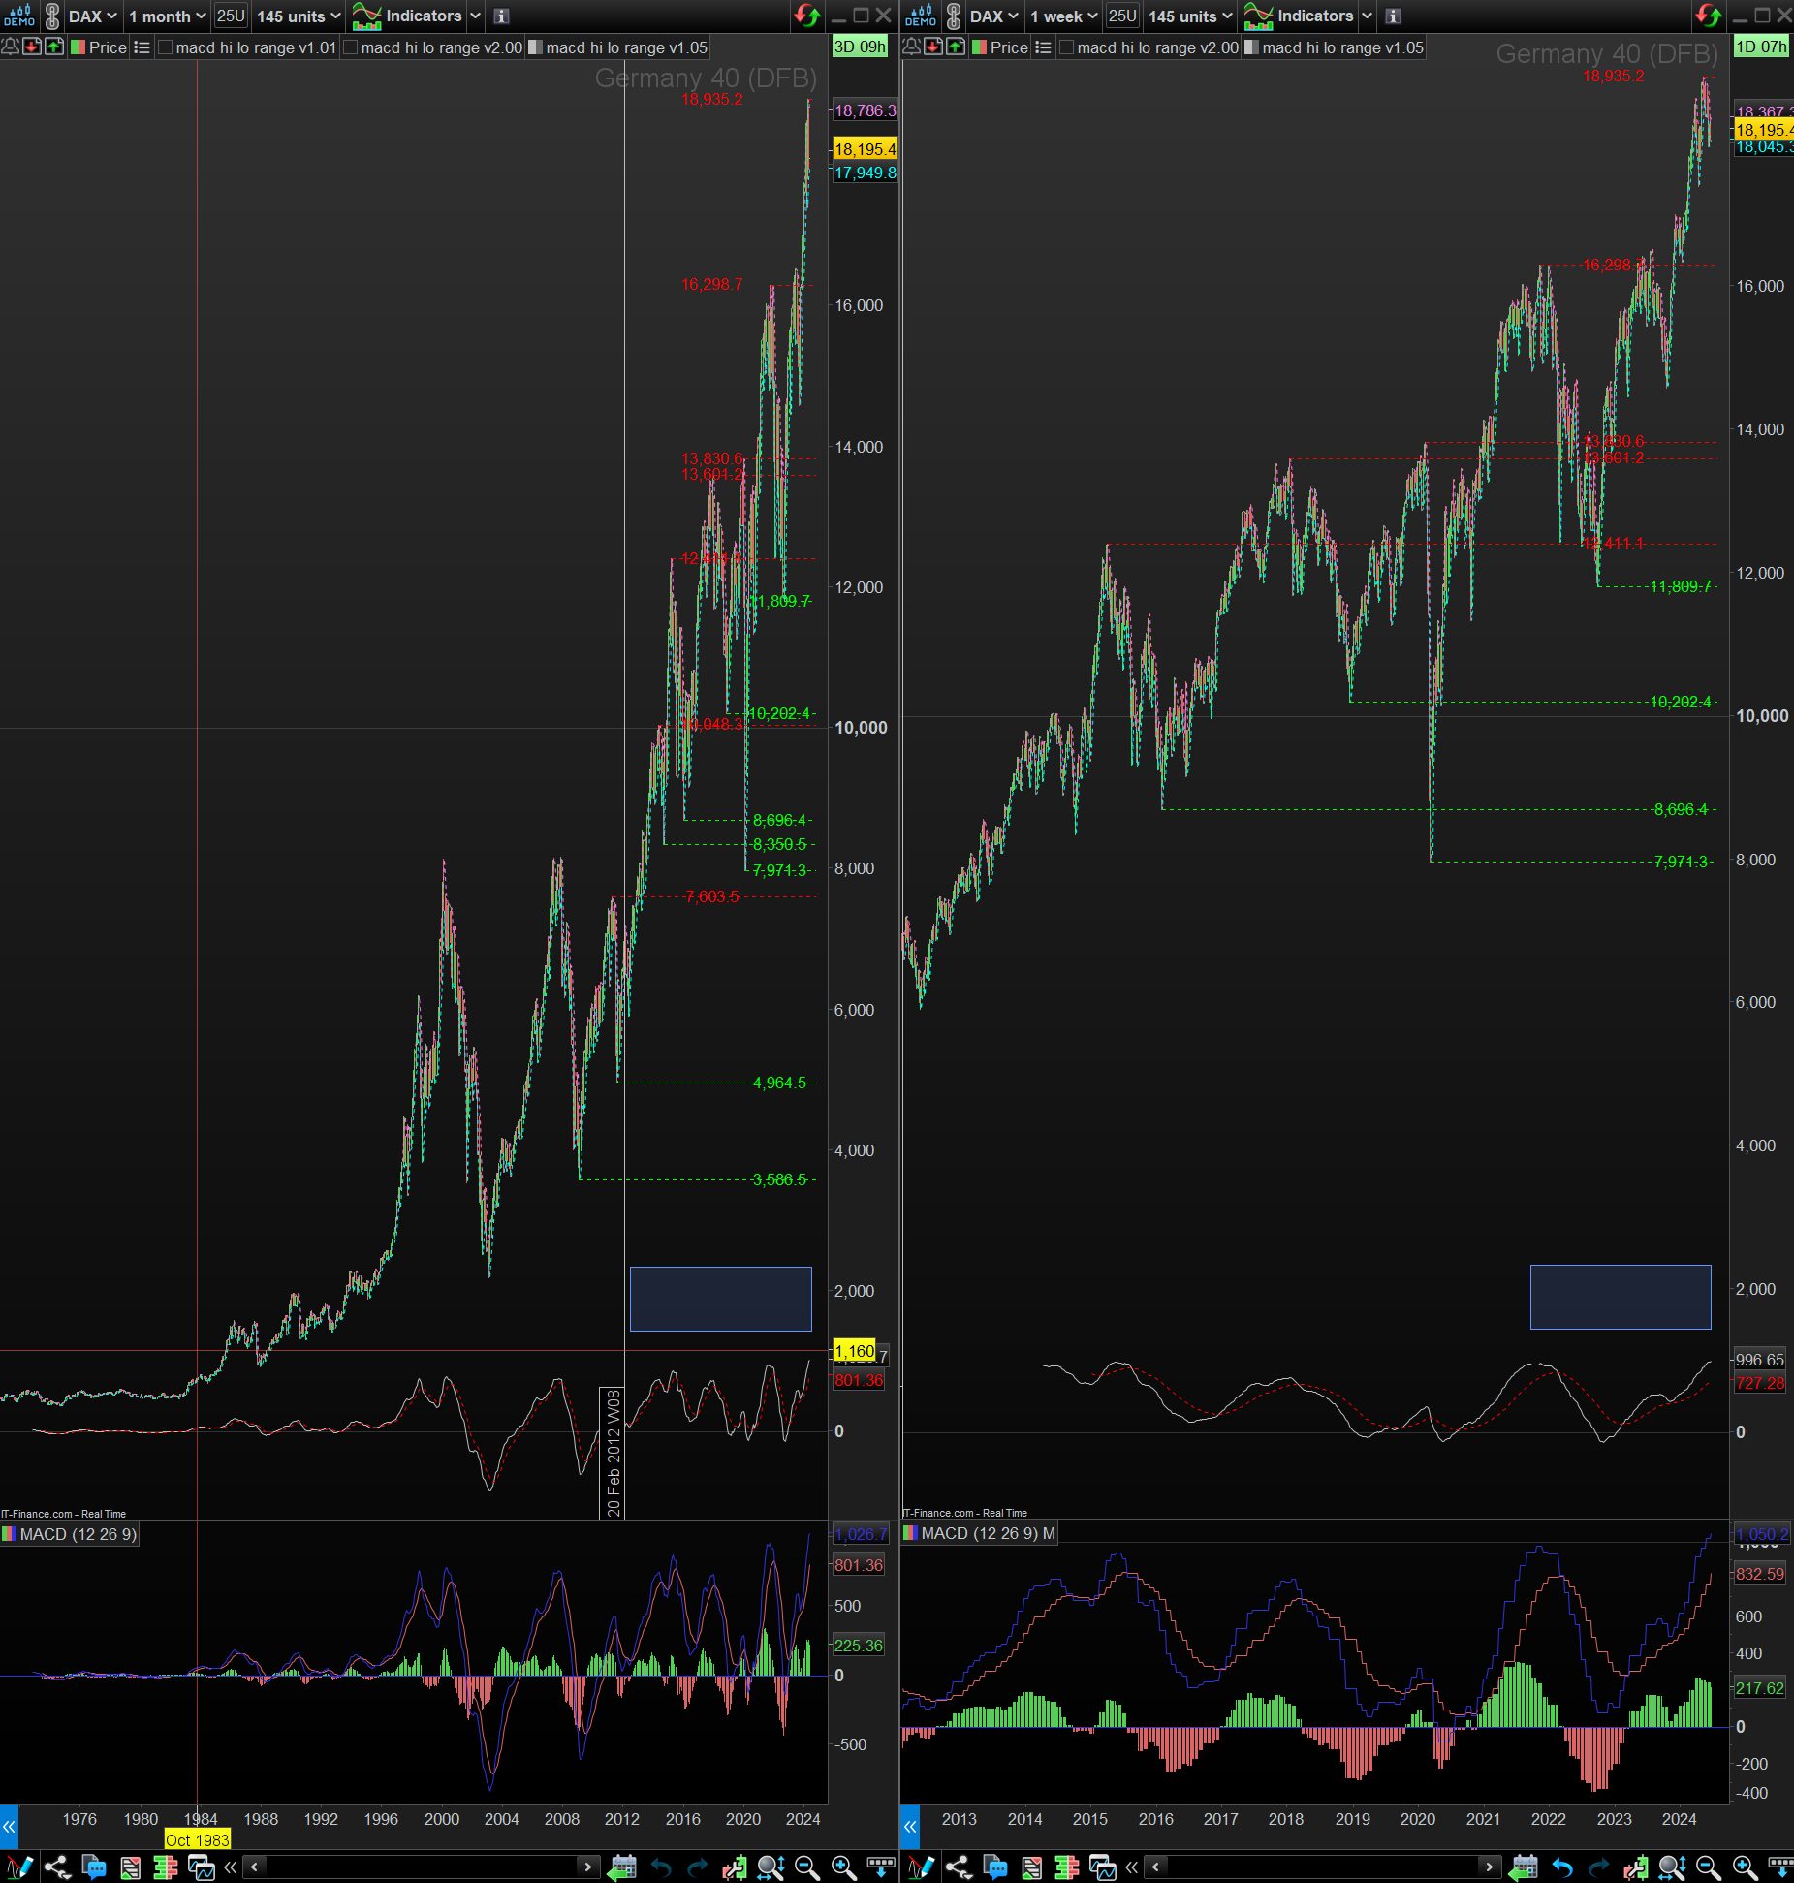Click scrollbar right arrow in monthly chart

(x=587, y=1867)
